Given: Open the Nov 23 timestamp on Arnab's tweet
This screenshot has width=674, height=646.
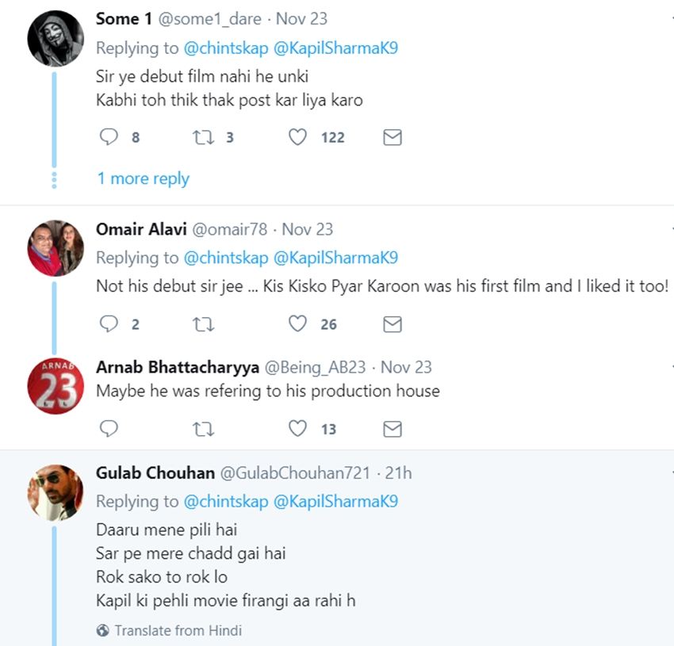Looking at the screenshot, I should (x=406, y=367).
